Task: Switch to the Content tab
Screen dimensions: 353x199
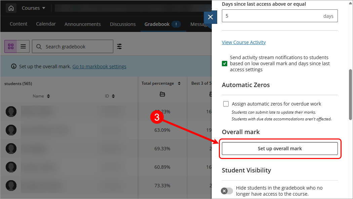Action: [x=18, y=24]
